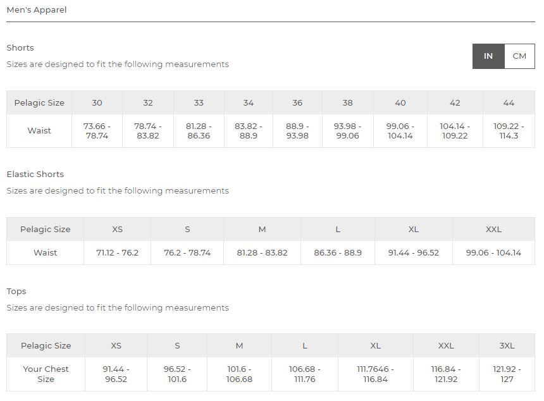Click the 73.66 - 78.74 waist cell

pyautogui.click(x=97, y=131)
